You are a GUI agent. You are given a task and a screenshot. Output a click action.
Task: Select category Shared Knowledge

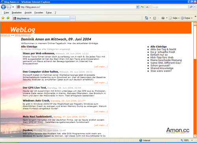[162, 68]
